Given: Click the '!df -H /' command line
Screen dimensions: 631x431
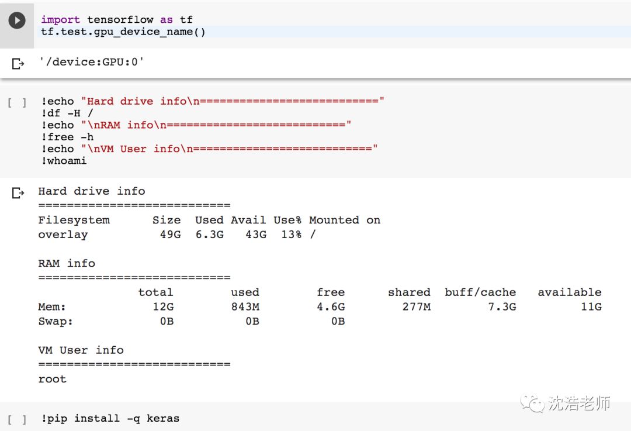Looking at the screenshot, I should pos(67,113).
